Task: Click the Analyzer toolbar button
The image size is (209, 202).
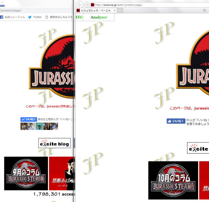Action: point(99,17)
